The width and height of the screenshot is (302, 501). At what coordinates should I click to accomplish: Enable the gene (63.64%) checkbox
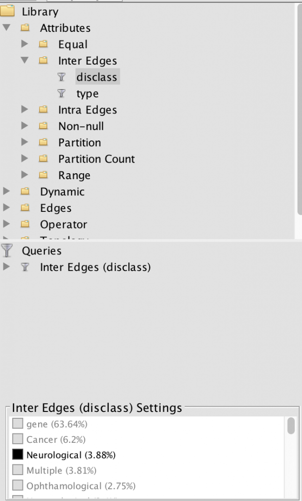(18, 423)
